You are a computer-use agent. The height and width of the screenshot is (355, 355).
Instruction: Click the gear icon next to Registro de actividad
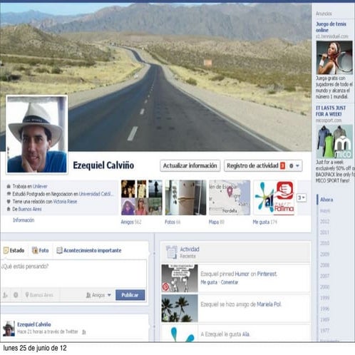[292, 165]
